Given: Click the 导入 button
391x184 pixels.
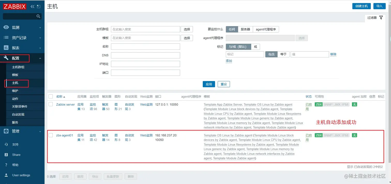Looking at the screenshot, I should pyautogui.click(x=379, y=6).
